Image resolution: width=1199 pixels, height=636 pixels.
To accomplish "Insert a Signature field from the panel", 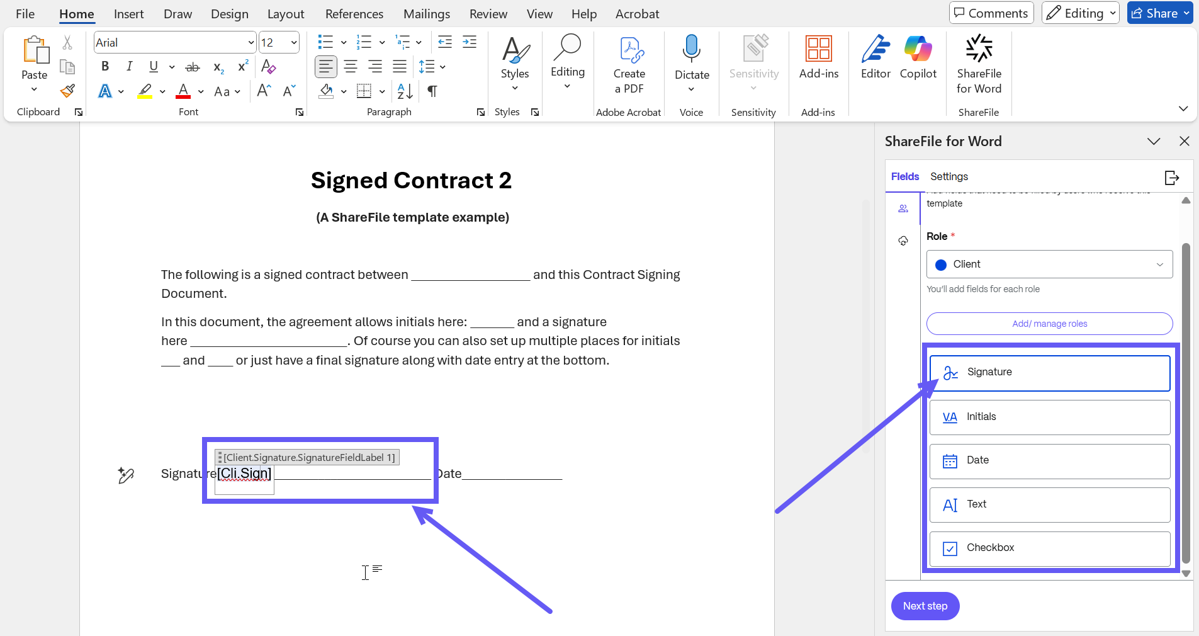I will coord(1049,373).
